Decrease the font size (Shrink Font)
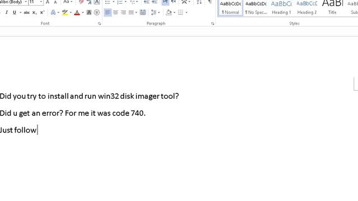Viewport: 358px width, 201px height. coord(55,2)
